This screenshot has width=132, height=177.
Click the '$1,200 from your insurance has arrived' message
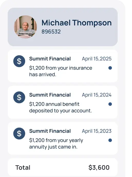[x=61, y=71]
